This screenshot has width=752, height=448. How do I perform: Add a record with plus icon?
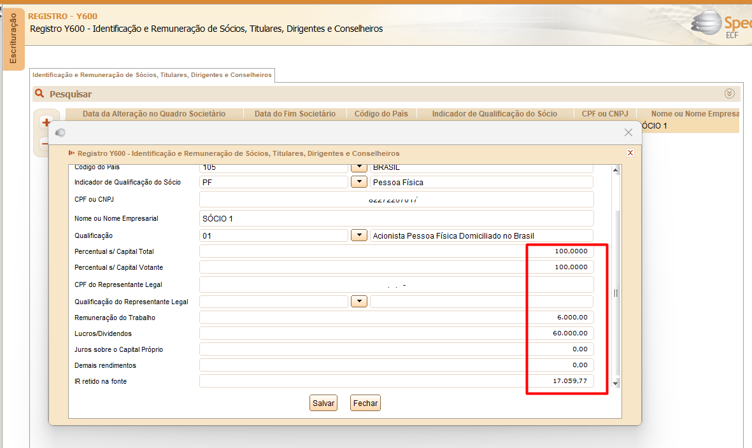46,123
